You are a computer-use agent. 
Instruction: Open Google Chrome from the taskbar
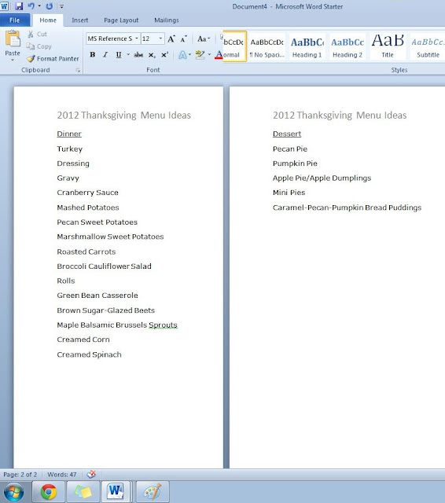tap(49, 492)
